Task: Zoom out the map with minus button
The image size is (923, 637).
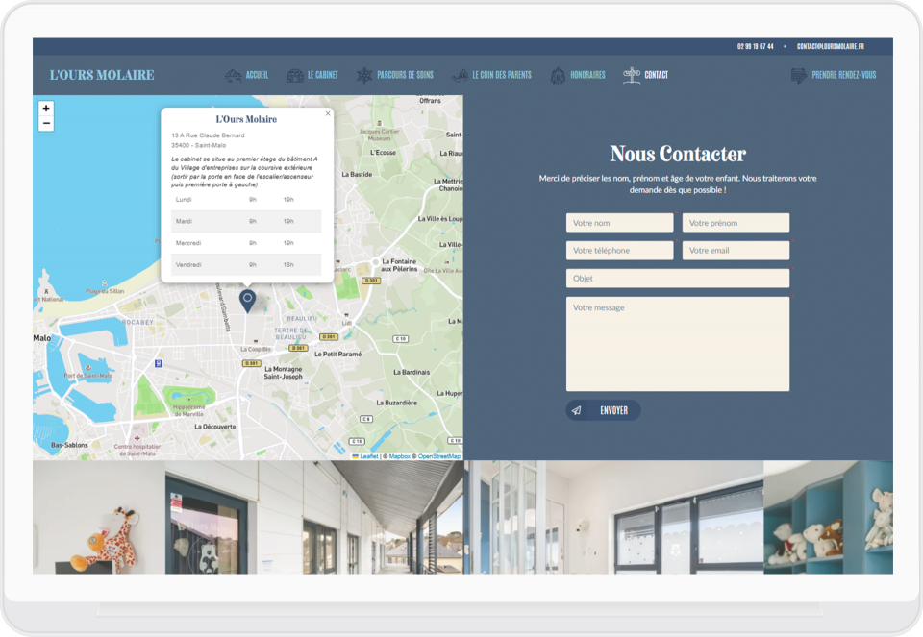Action: [x=46, y=124]
